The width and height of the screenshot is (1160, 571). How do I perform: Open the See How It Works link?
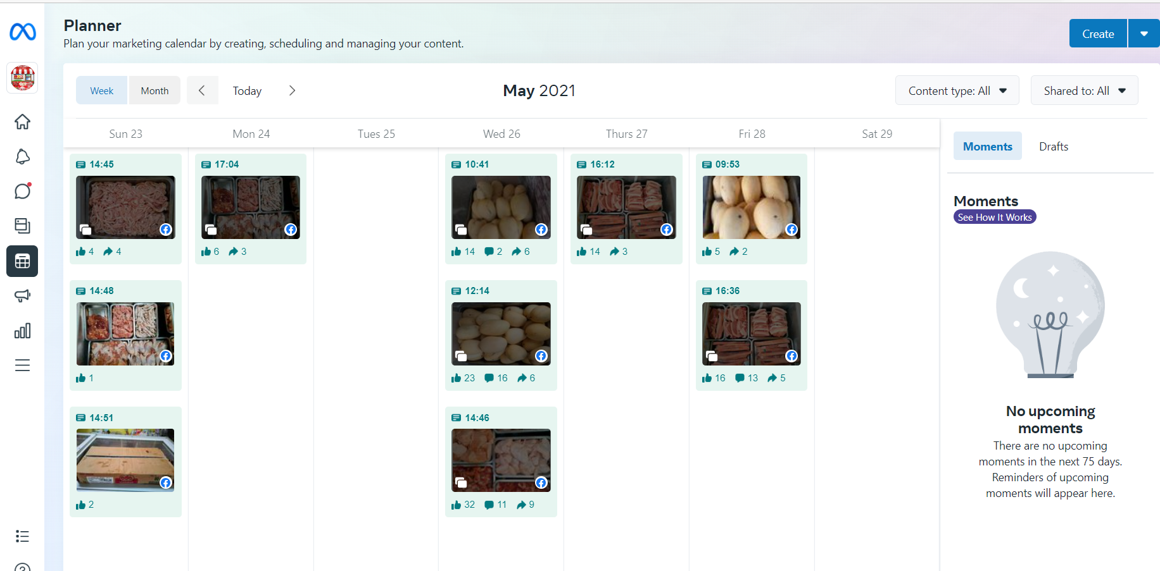(x=995, y=217)
